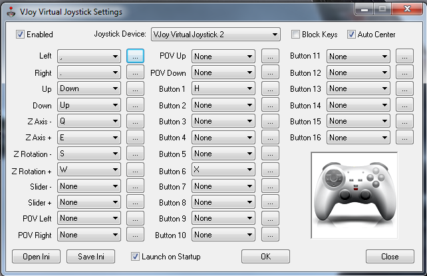Uncheck the Enabled checkbox

[20, 35]
